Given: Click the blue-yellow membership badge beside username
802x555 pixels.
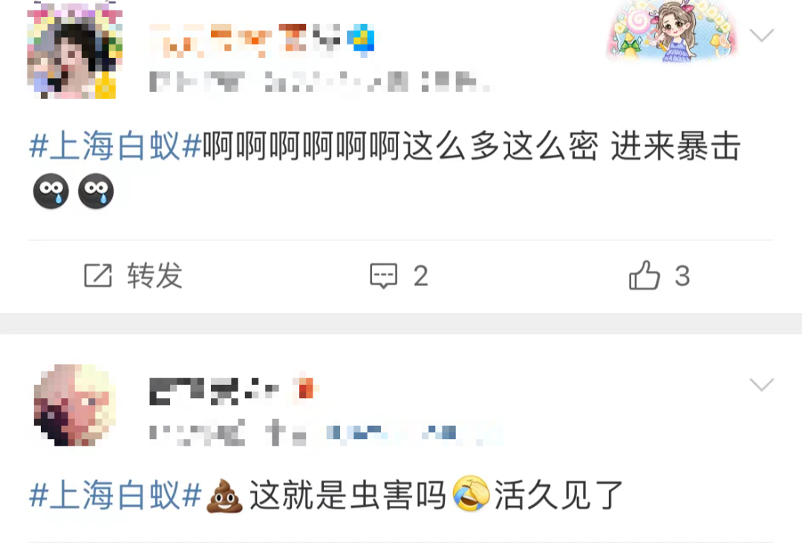Looking at the screenshot, I should [x=361, y=39].
